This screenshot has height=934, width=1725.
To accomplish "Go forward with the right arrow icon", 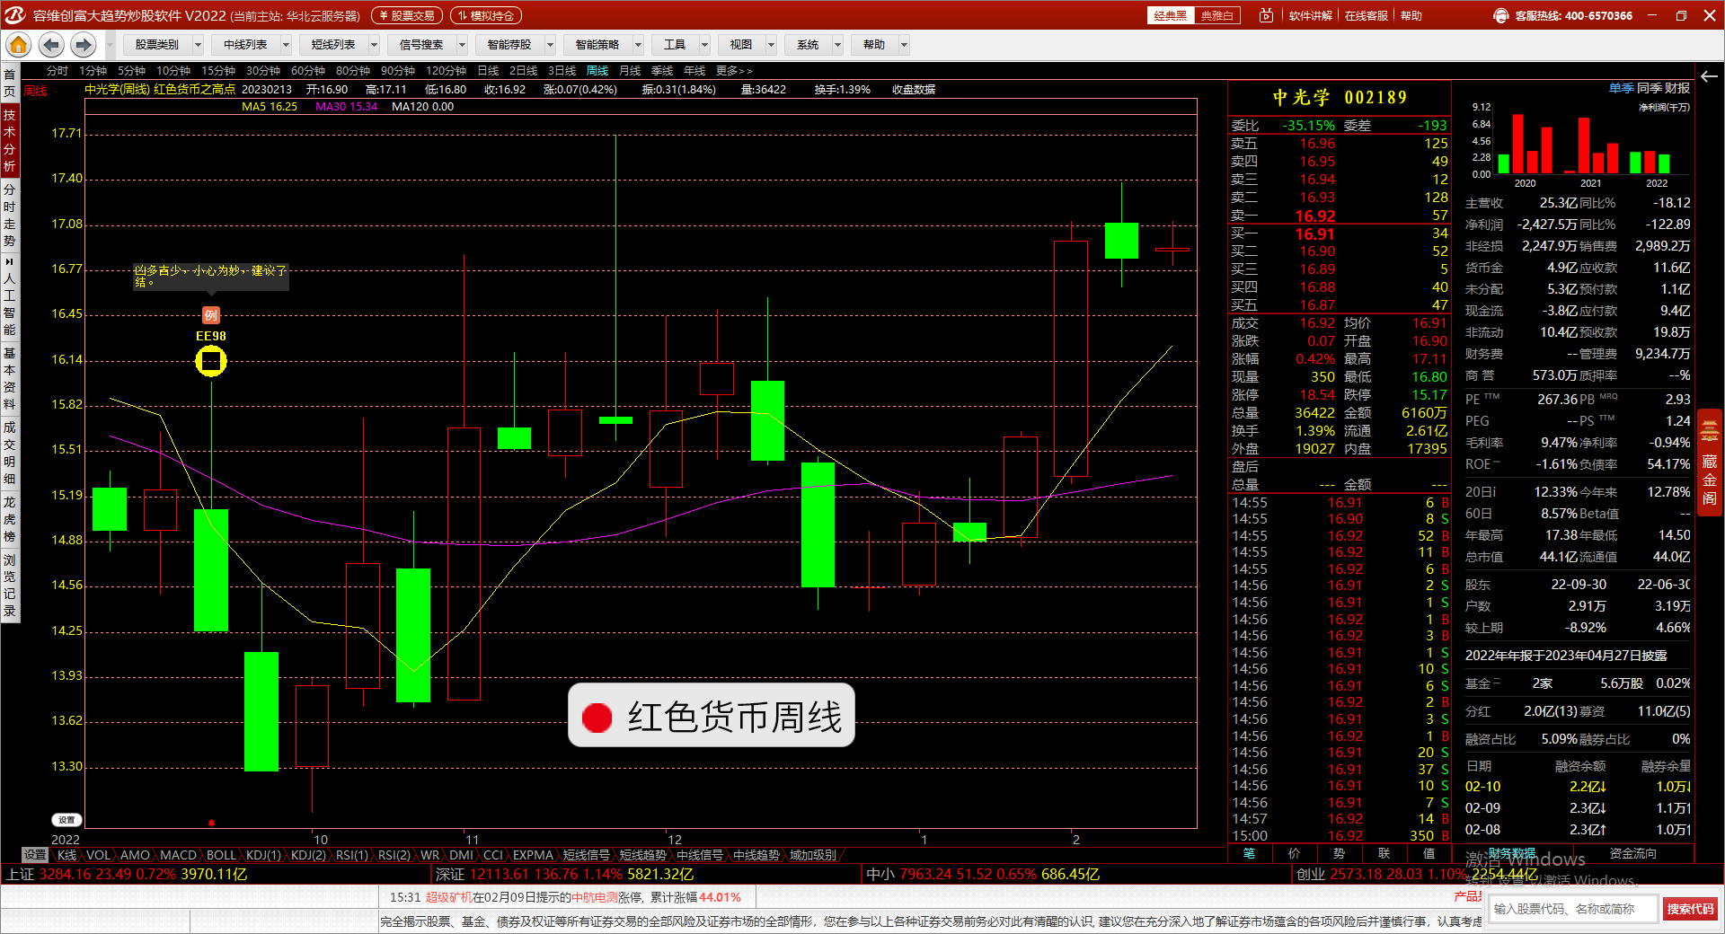I will coord(84,45).
